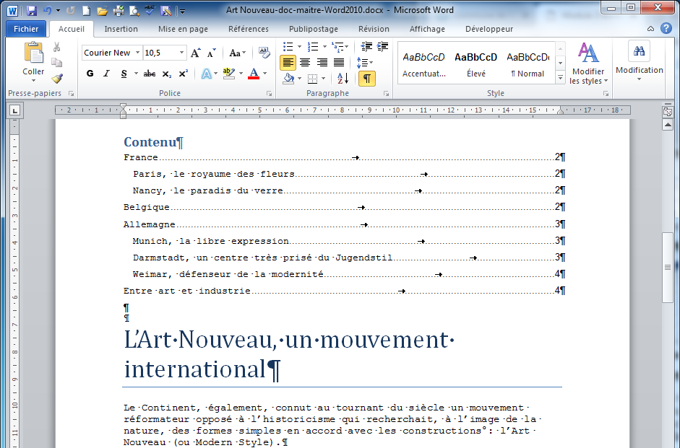680x448 pixels.
Task: Center-align the paragraph
Action: 305,63
